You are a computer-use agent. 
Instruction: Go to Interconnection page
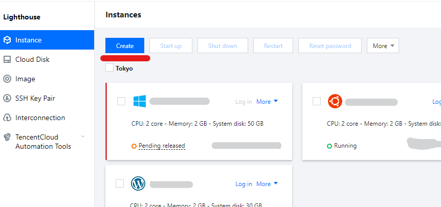coord(47,118)
